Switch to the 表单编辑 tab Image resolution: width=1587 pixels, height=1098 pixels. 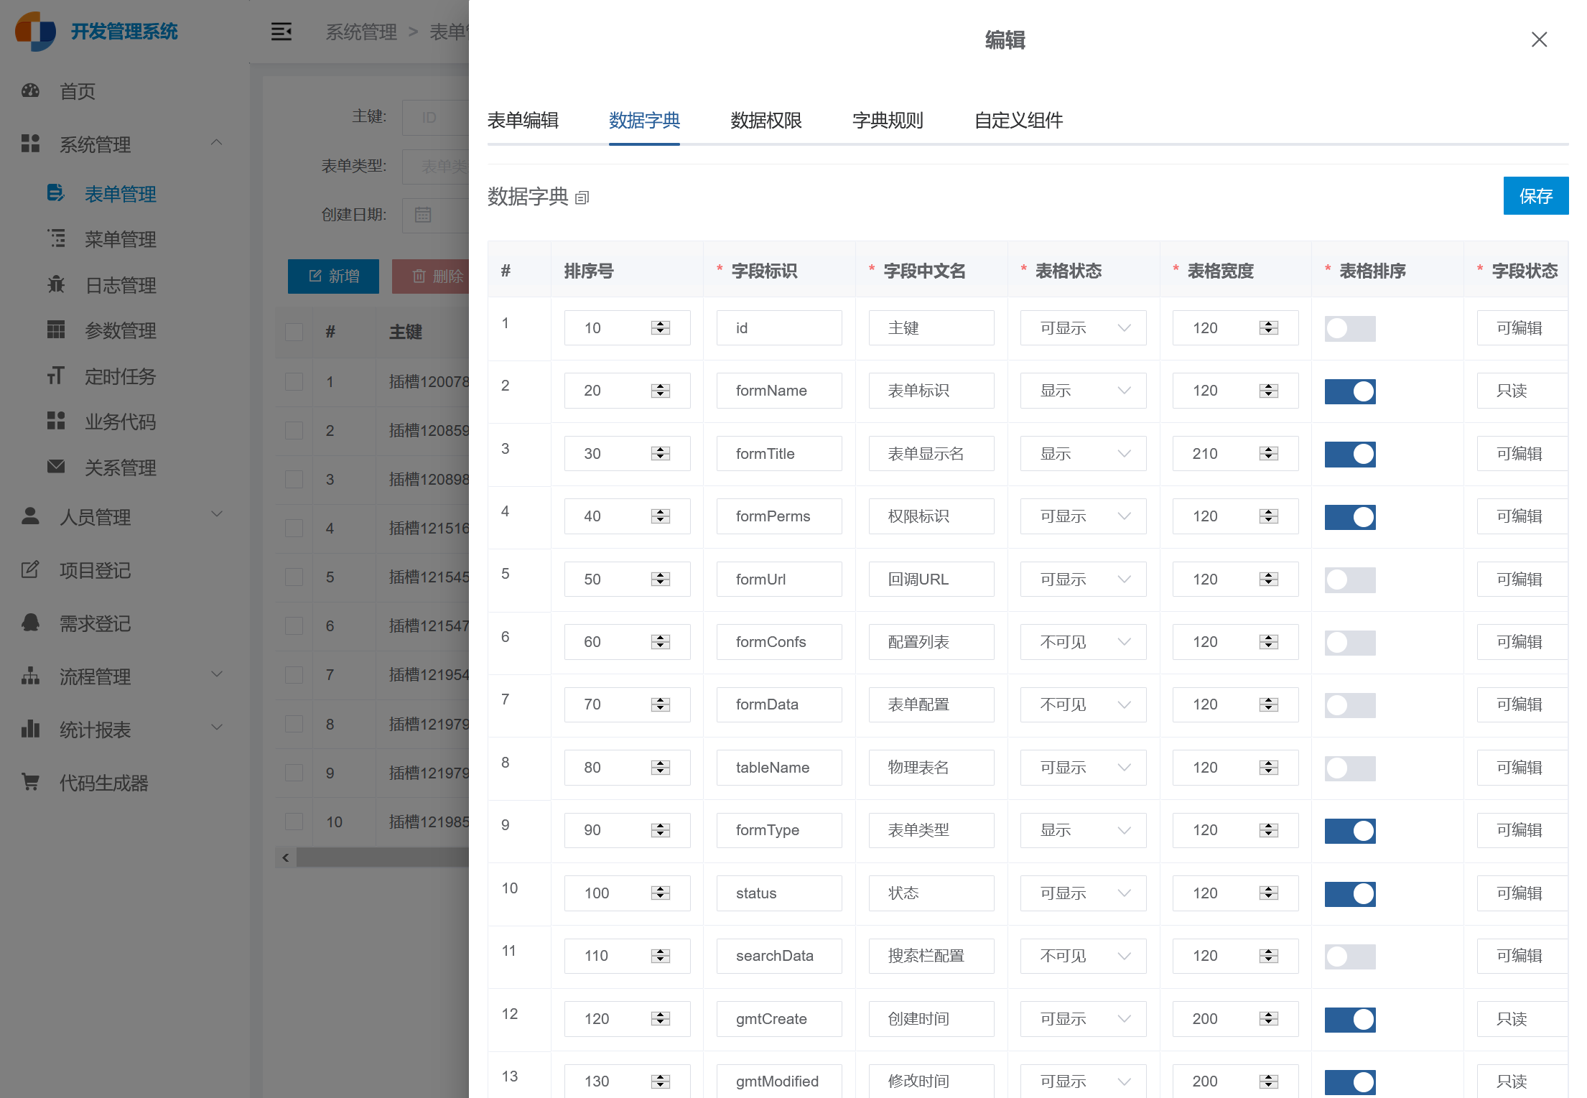pyautogui.click(x=523, y=120)
